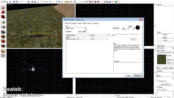This screenshot has width=174, height=98.
Task: Select the Apply decals tool icon
Action: coord(3,41)
